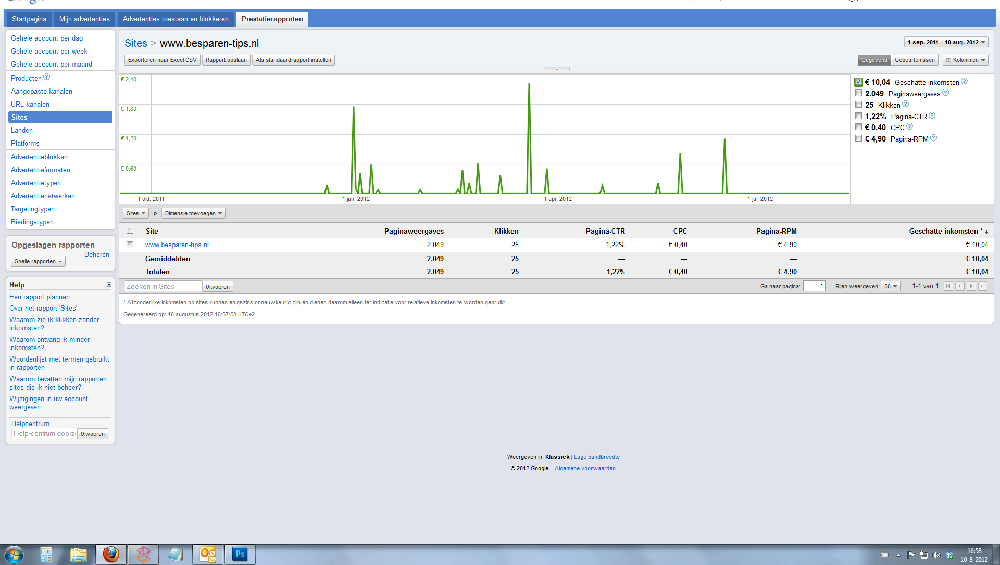The height and width of the screenshot is (565, 1000).
Task: Enable CPC chart metric
Action: (x=858, y=127)
